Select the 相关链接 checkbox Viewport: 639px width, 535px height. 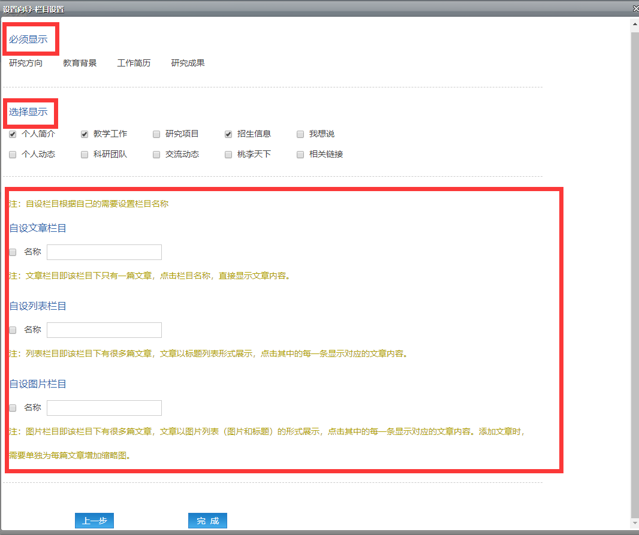coord(300,155)
